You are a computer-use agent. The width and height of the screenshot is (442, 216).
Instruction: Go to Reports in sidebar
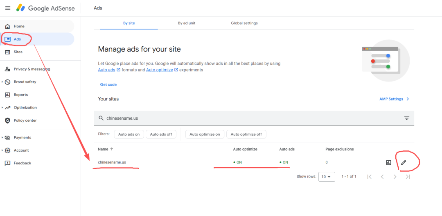[20, 95]
